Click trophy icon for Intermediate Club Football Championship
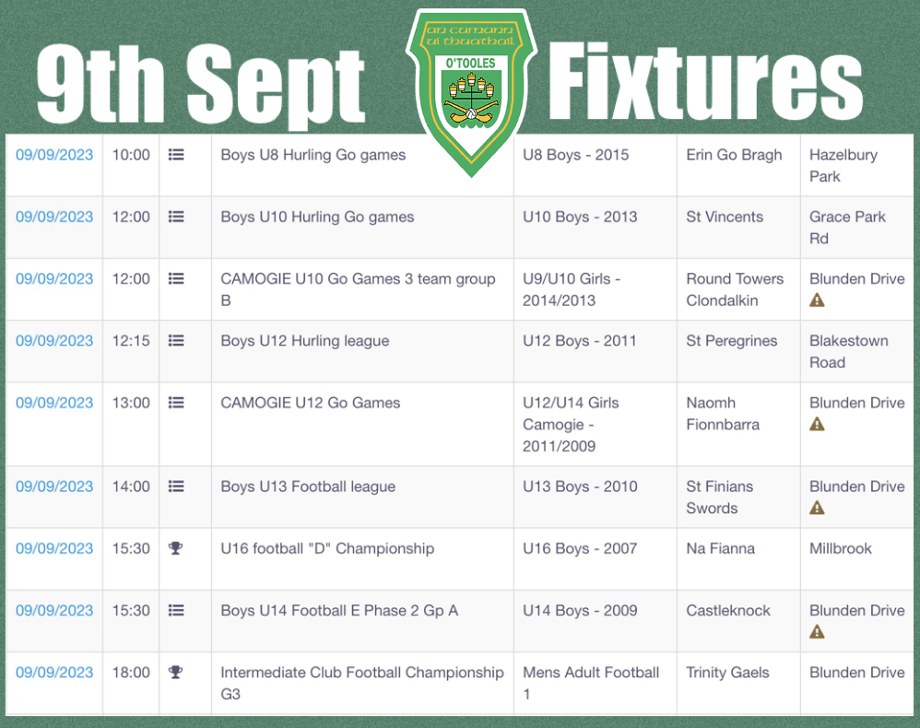Image resolution: width=920 pixels, height=728 pixels. point(176,673)
